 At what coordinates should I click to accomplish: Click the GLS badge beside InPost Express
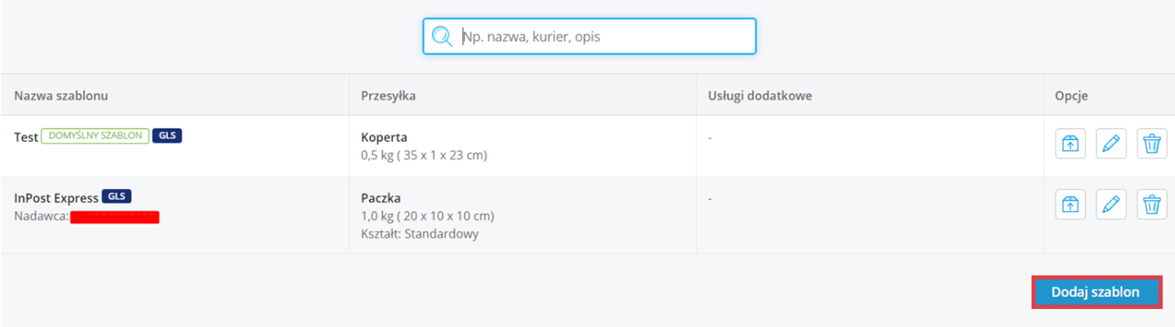(x=116, y=197)
